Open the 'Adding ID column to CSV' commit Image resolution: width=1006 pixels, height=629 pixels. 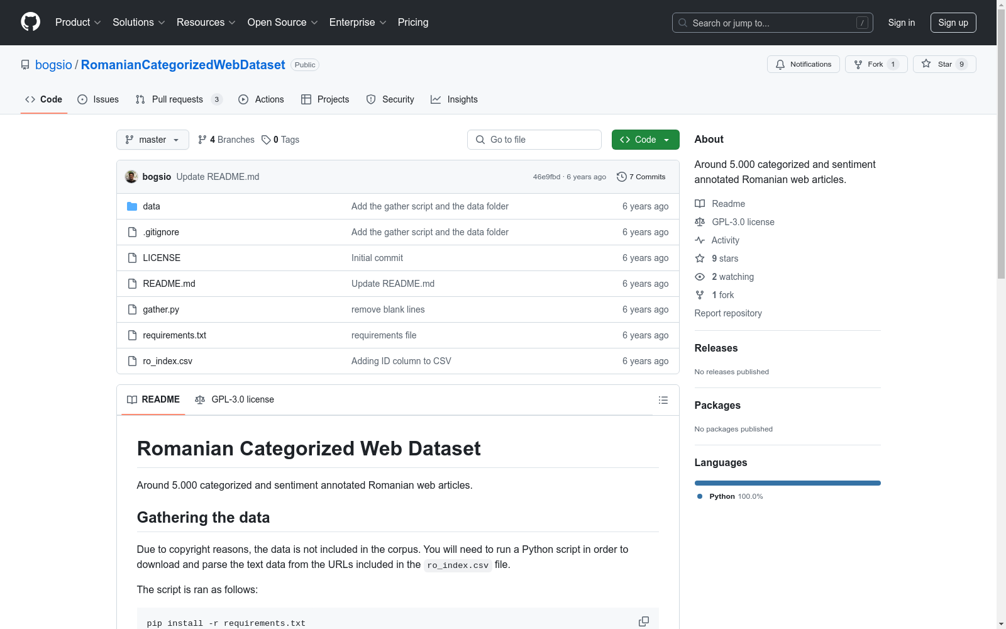pos(401,361)
